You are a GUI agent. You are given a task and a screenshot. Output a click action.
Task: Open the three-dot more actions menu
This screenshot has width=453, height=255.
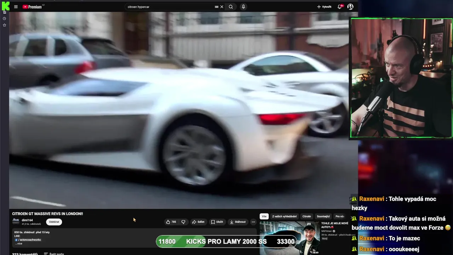pyautogui.click(x=253, y=222)
